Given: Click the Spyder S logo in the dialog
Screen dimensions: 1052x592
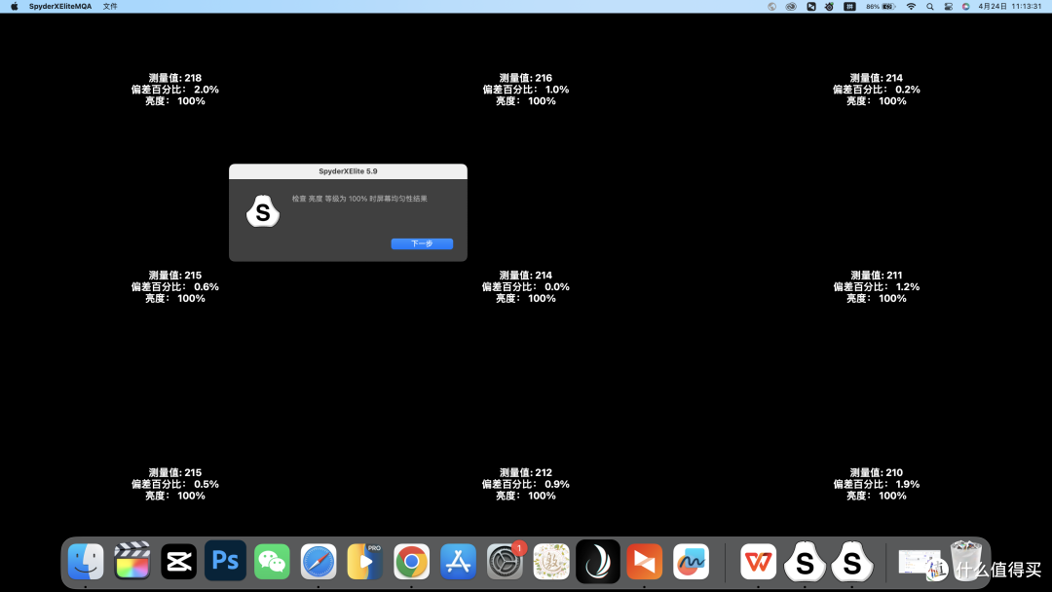Looking at the screenshot, I should [263, 211].
